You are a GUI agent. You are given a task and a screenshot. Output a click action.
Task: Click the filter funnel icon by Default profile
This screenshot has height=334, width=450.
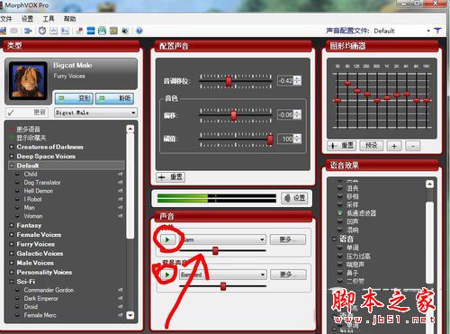point(437,31)
